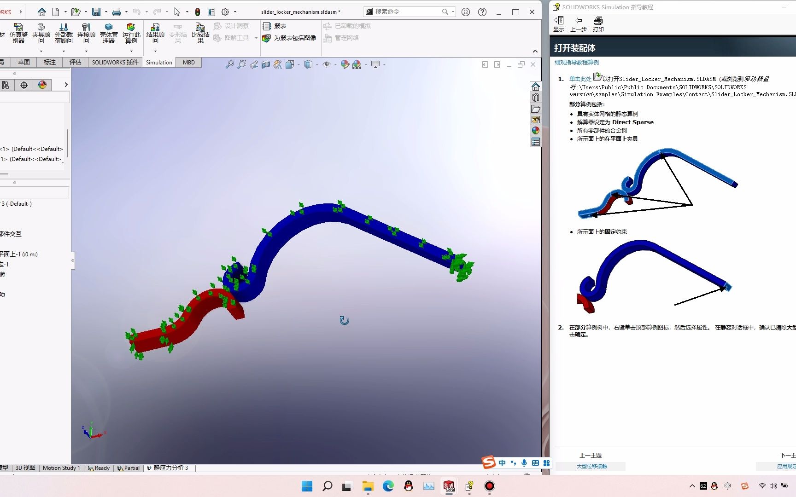796x497 pixels.
Task: Click the Home icon in SolidWorks toolbar
Action: tap(41, 12)
